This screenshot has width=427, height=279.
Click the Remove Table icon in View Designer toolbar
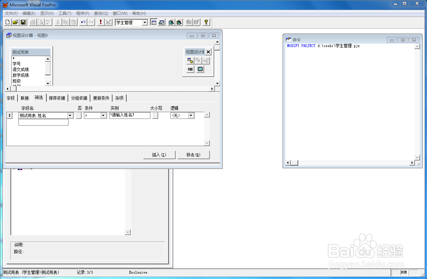tap(198, 61)
